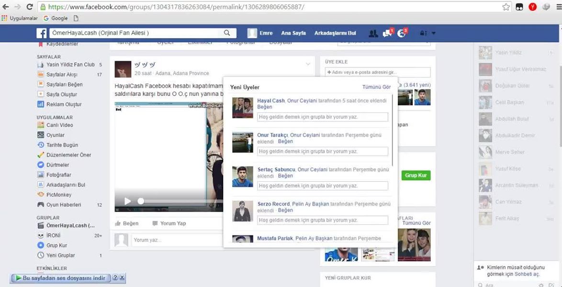This screenshot has width=562, height=287.
Task: Click Tümünü Gör in Yeni Üyeler popup
Action: point(377,87)
